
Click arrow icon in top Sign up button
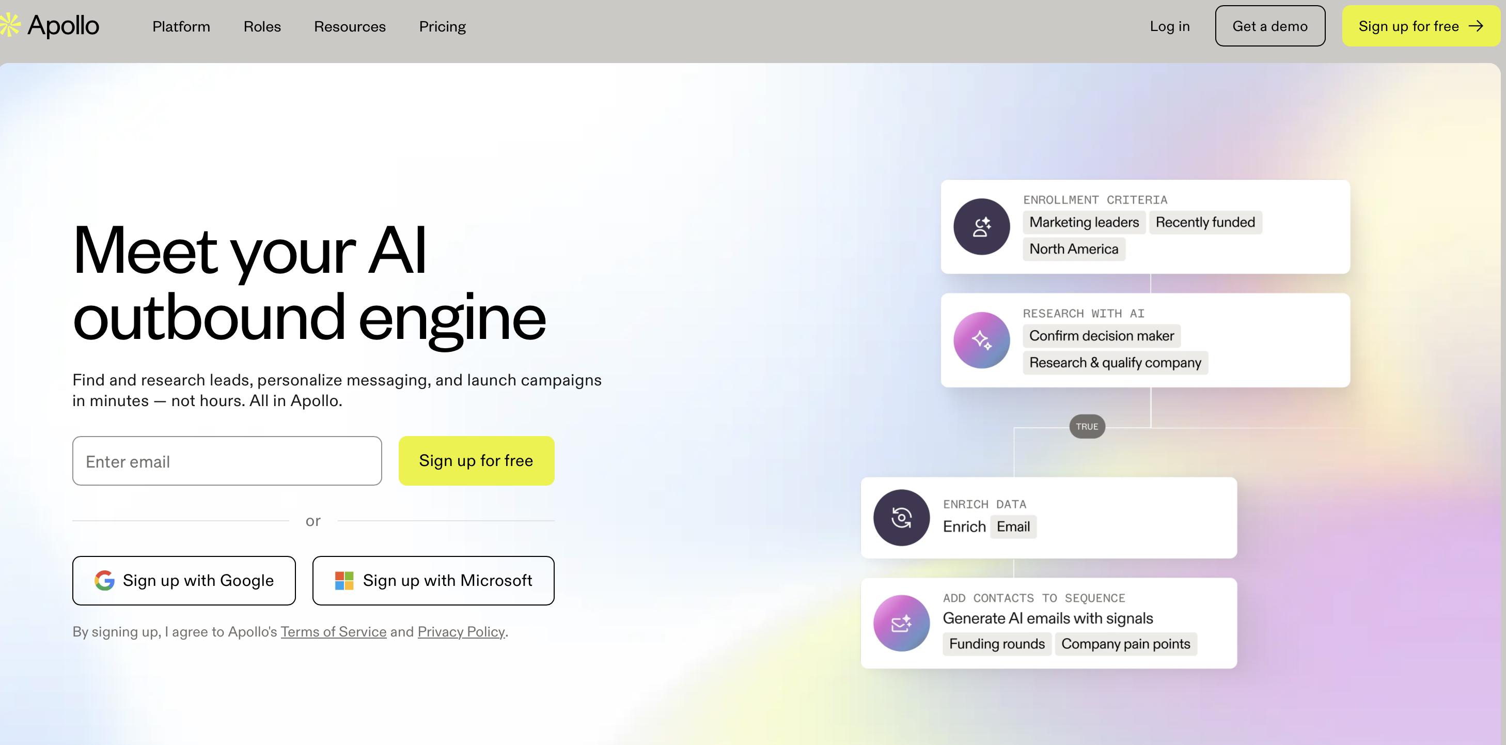click(1476, 26)
